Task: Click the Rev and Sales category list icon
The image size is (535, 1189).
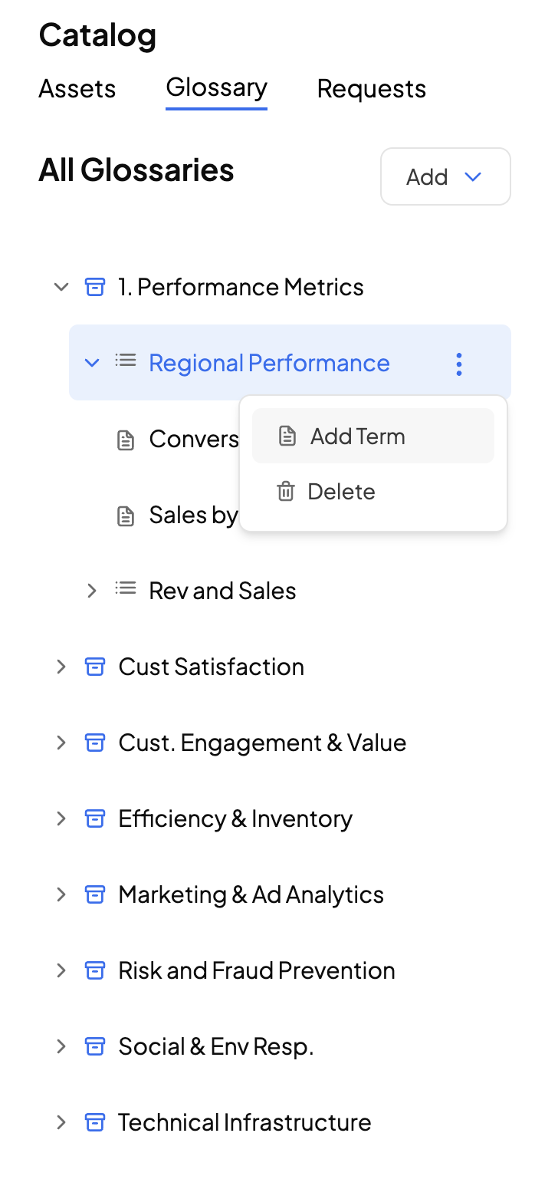Action: click(126, 589)
